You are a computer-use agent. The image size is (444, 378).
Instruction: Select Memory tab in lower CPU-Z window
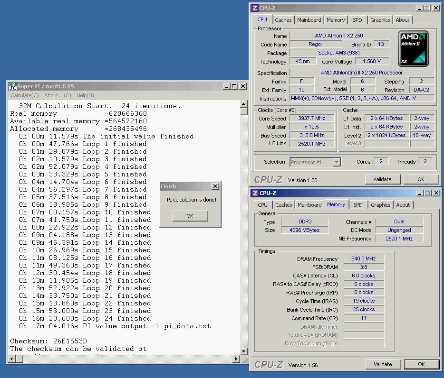[x=336, y=204]
